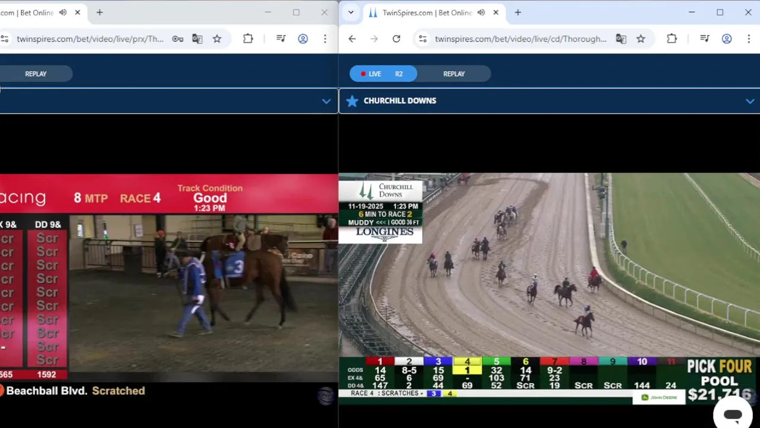Image resolution: width=760 pixels, height=428 pixels.
Task: Open media controls in right window
Action: [x=705, y=39]
